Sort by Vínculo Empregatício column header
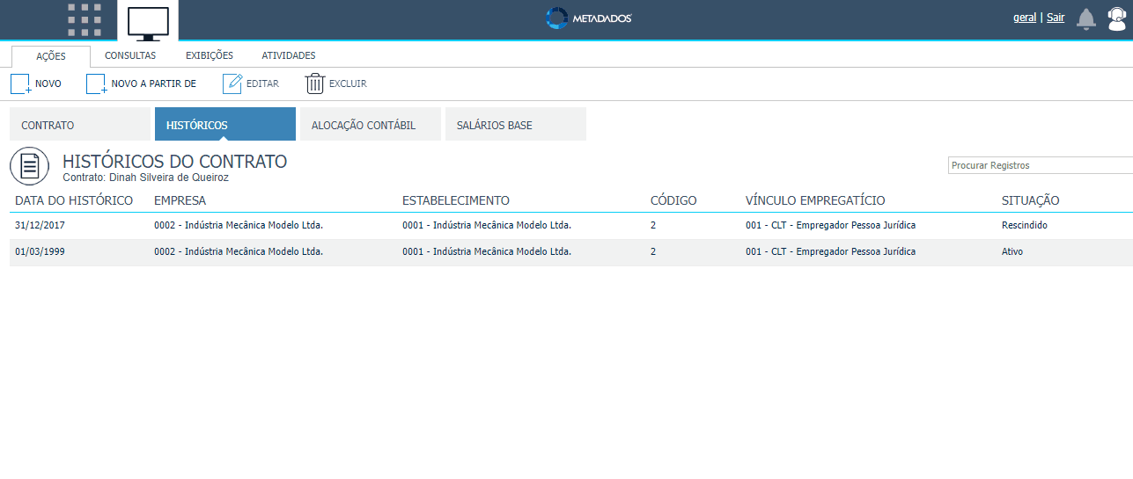Viewport: 1133px width, 479px height. (x=815, y=200)
